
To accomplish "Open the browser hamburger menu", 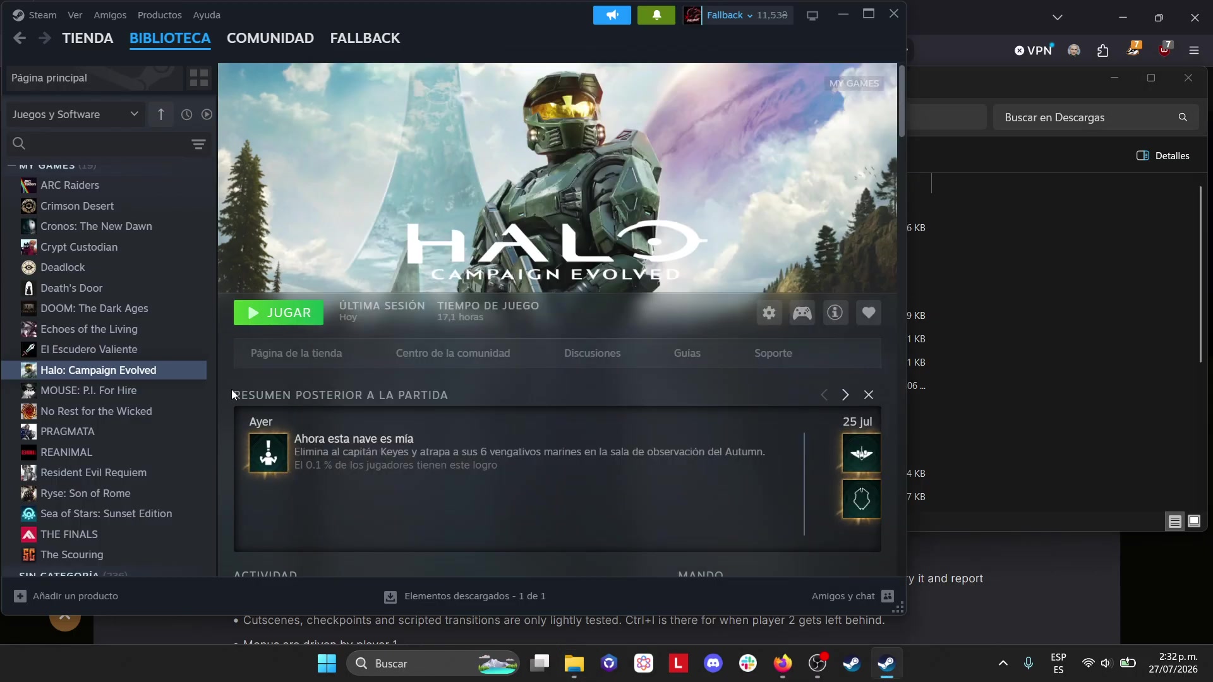I will pyautogui.click(x=1194, y=51).
